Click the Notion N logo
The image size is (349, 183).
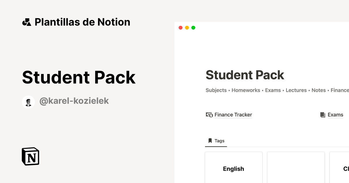(30, 156)
